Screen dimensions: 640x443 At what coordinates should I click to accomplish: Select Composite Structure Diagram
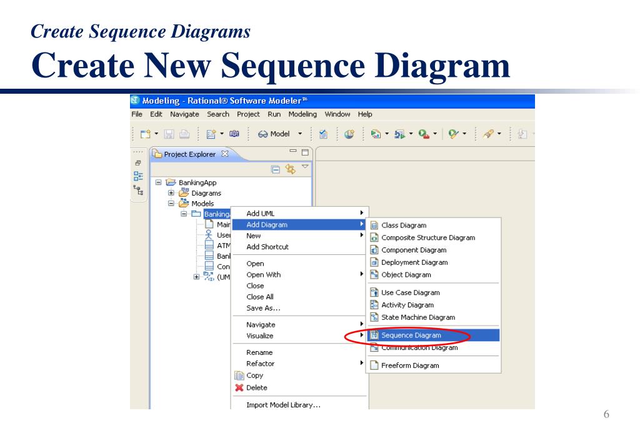434,237
